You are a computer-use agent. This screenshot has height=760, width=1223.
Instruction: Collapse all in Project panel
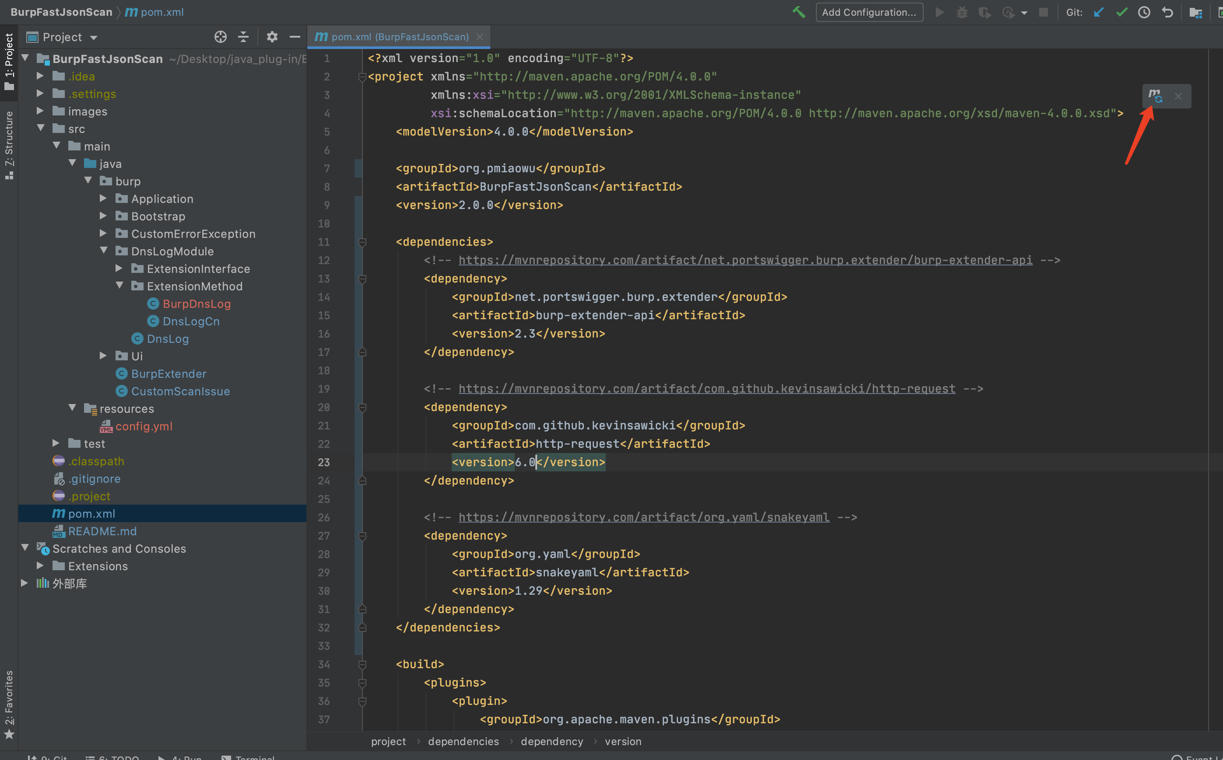click(243, 37)
